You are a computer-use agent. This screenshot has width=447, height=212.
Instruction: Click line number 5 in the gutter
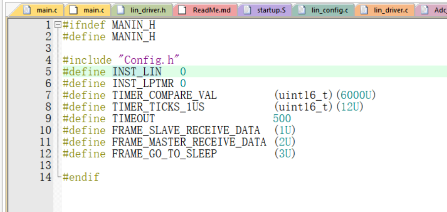48,71
